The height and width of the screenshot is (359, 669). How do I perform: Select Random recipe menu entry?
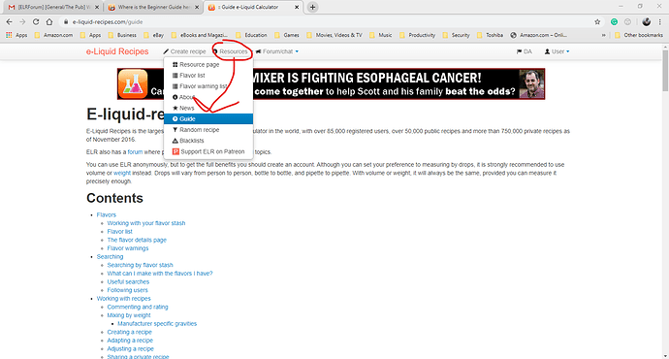coord(208,130)
